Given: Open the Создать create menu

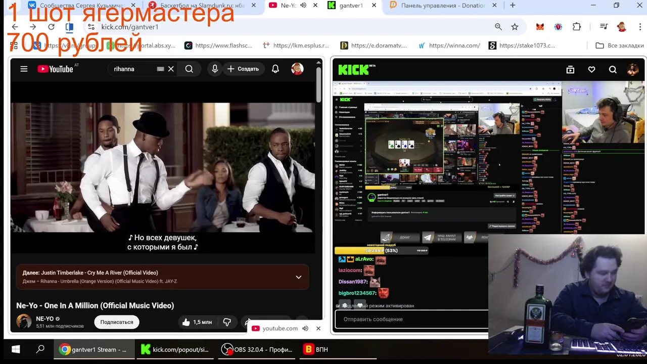Looking at the screenshot, I should 243,69.
